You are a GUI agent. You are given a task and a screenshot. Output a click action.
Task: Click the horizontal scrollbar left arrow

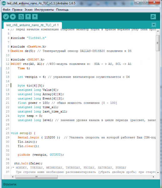(x=13, y=177)
